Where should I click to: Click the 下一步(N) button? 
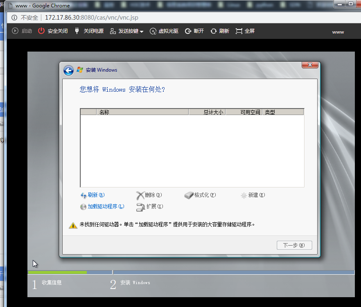click(294, 245)
